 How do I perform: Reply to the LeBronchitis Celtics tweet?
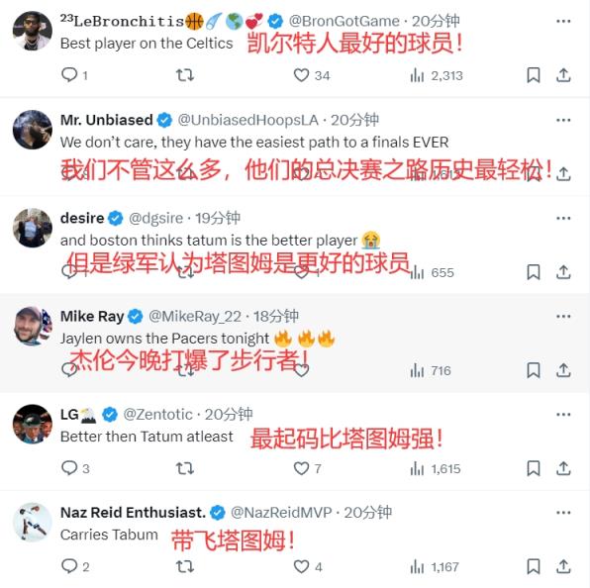tap(69, 75)
